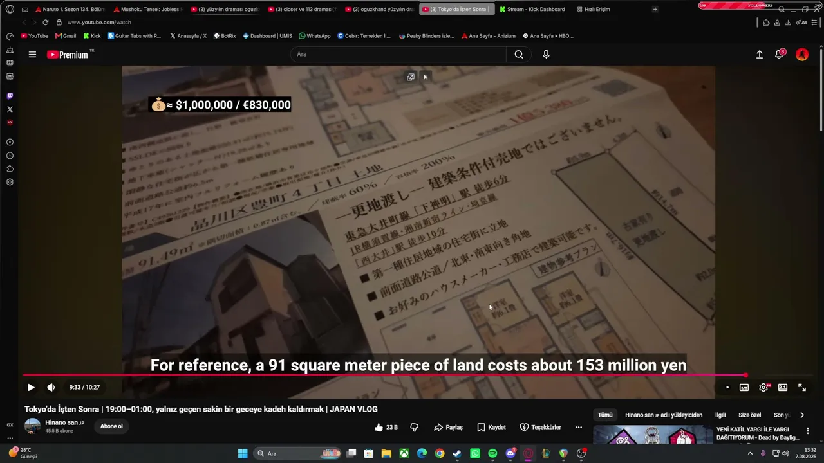
Task: Switch to the Mushoku Tensei tab
Action: click(147, 9)
